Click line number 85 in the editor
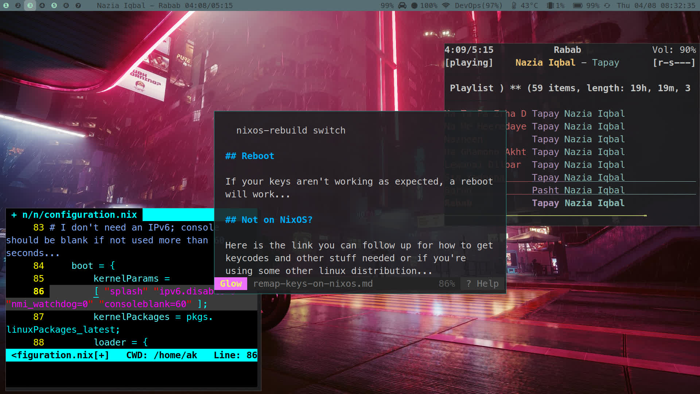Viewport: 700px width, 394px height. [38, 278]
